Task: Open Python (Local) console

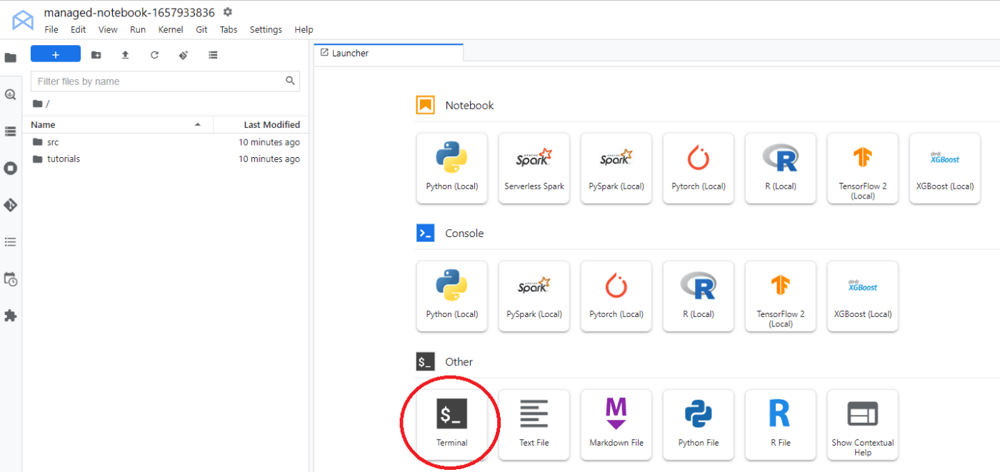Action: [451, 296]
